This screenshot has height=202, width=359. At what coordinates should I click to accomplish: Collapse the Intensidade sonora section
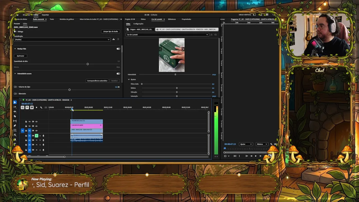[x=15, y=74]
